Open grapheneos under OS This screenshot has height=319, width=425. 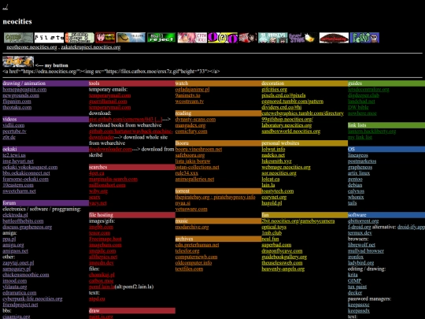point(360,167)
